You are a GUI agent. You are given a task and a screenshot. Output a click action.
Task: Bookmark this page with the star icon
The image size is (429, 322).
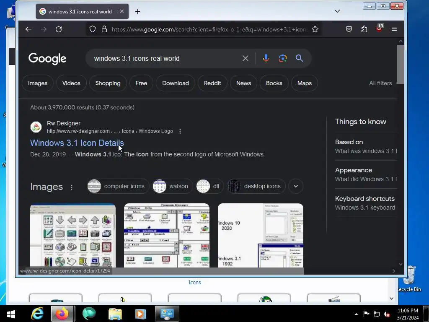[x=315, y=29]
